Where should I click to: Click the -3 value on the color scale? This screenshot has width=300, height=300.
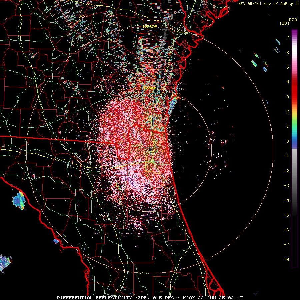click(x=286, y=186)
